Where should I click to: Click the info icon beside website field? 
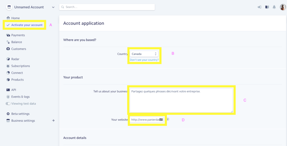tap(168, 119)
